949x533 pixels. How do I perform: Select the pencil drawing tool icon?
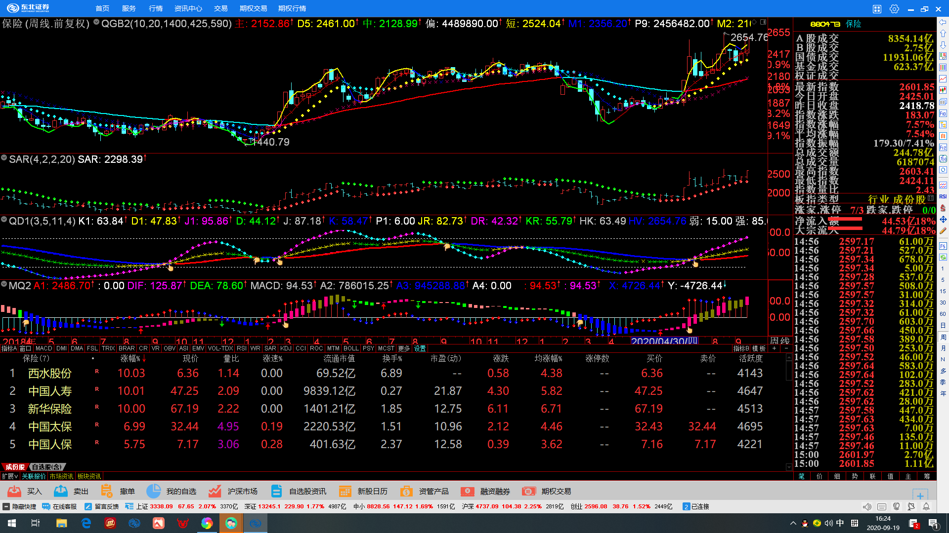[943, 230]
